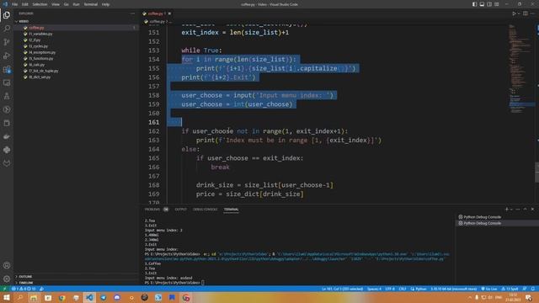
Task: Click UTF-8 encoding in status bar
Action: (x=390, y=289)
